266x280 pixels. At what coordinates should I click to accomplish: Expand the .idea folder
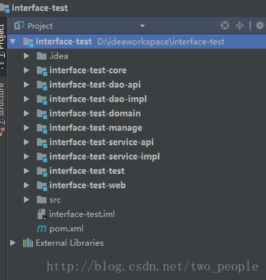[x=27, y=56]
